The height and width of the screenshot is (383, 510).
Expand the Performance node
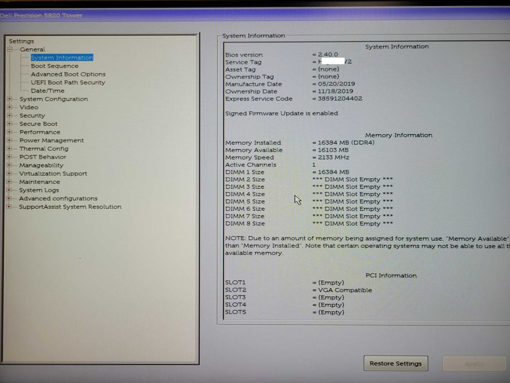point(10,132)
